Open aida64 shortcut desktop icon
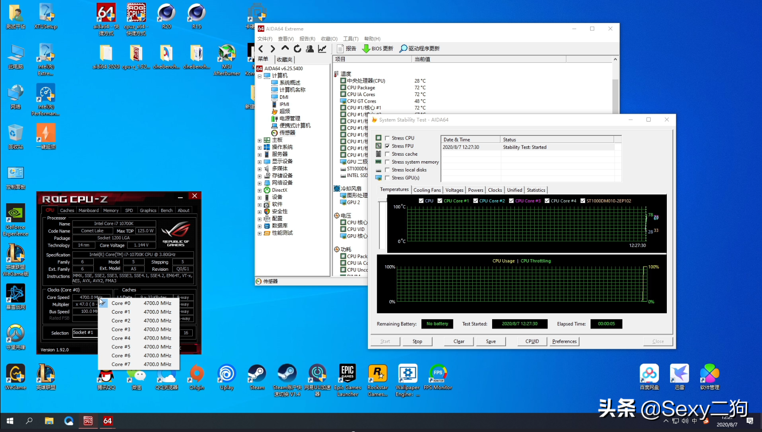The image size is (762, 432). [x=106, y=19]
